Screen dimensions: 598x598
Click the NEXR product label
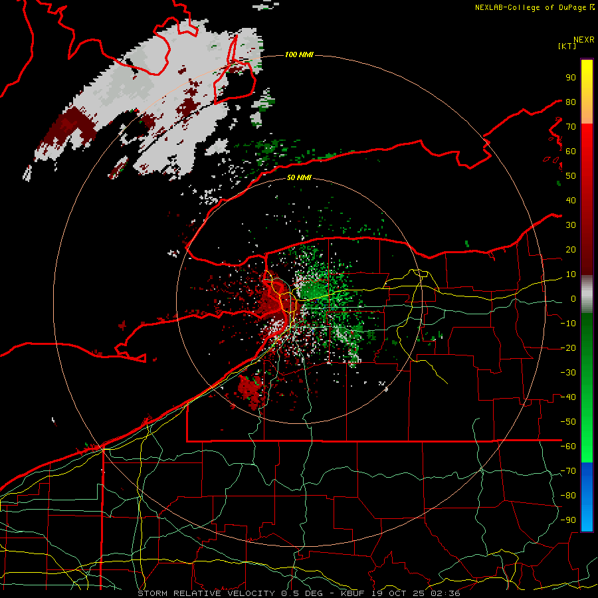(x=583, y=40)
